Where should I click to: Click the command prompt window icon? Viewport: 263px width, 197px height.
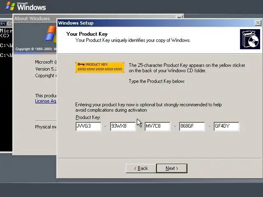(x=3, y=23)
